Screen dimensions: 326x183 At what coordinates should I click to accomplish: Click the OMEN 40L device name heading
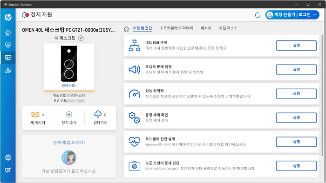click(68, 30)
